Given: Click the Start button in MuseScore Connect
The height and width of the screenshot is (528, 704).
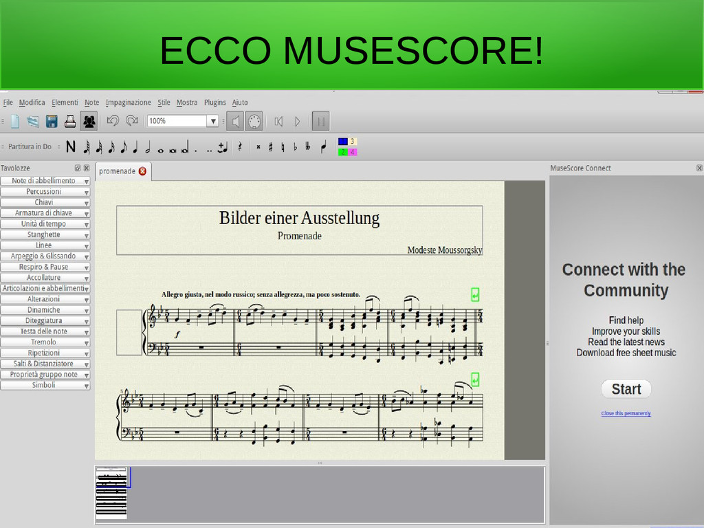Looking at the screenshot, I should tap(626, 389).
